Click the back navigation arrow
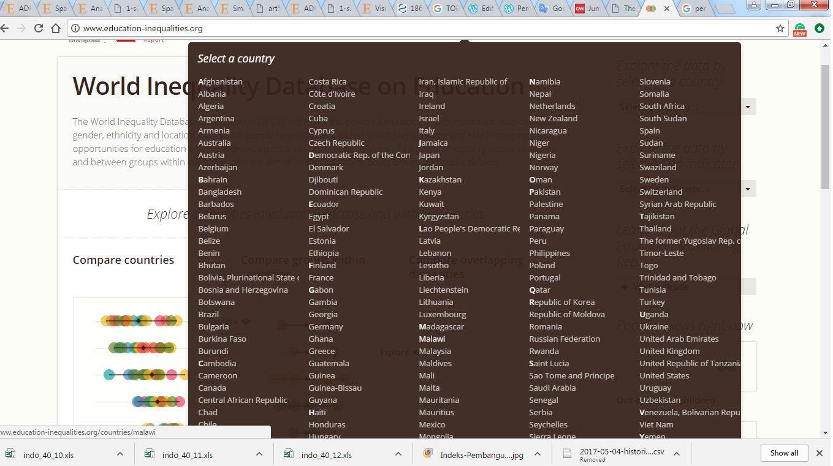This screenshot has height=466, width=833. (6, 28)
